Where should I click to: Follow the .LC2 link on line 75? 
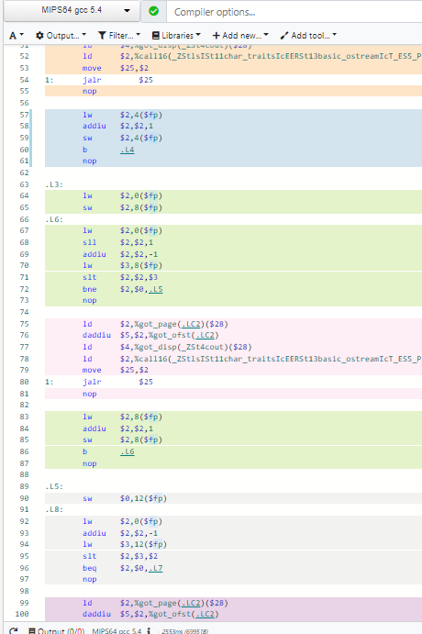(x=191, y=324)
